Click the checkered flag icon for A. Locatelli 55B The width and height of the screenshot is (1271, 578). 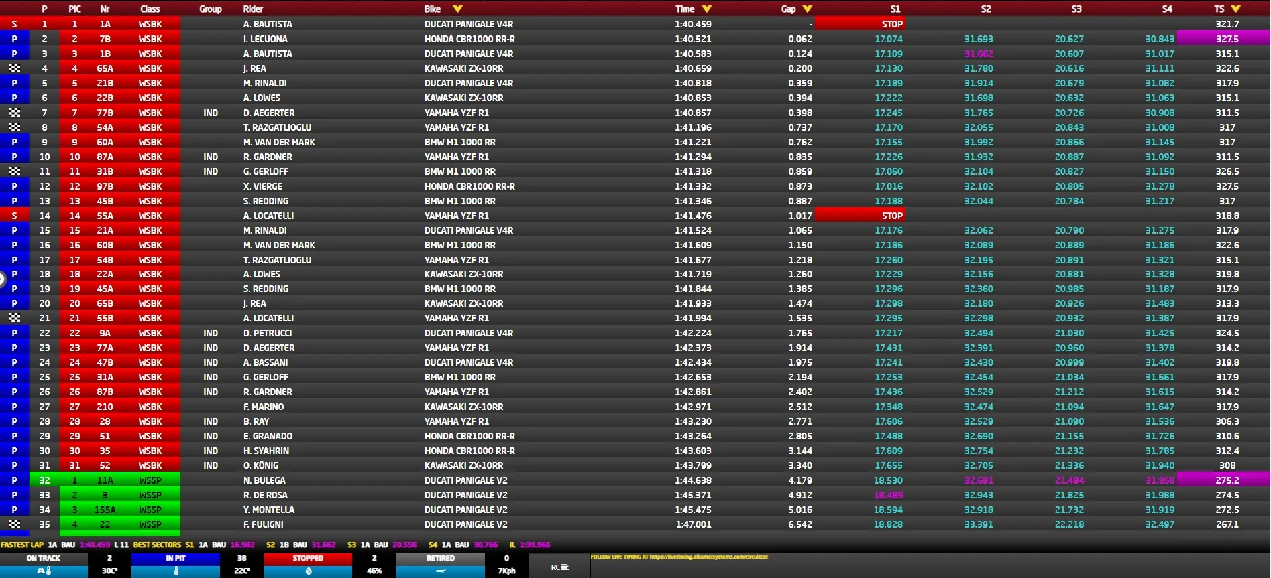(14, 318)
